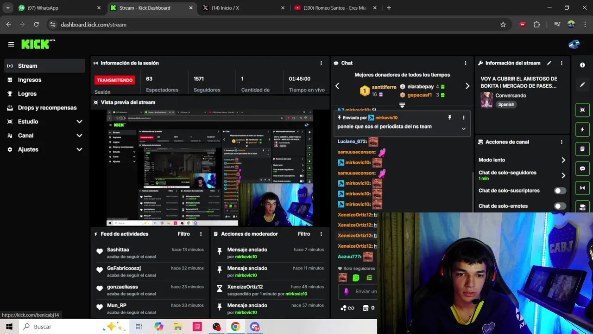The image size is (593, 334).
Task: Open the Filtro dropdown in Acciones de moderador
Action: pyautogui.click(x=304, y=234)
